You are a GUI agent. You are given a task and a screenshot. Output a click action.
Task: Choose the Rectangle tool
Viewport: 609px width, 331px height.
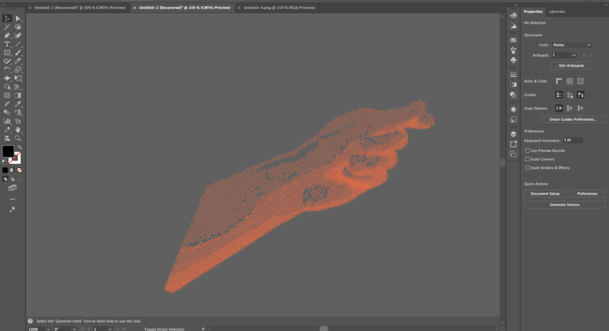click(7, 53)
